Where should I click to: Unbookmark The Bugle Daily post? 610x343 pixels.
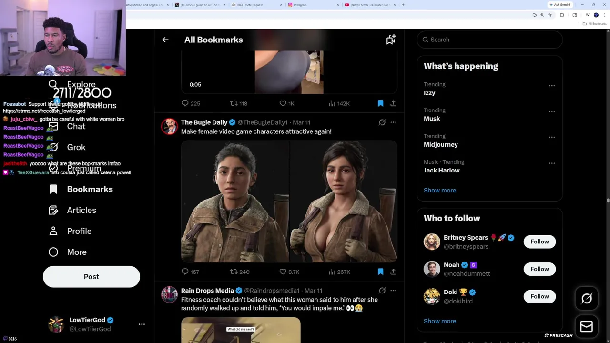point(380,272)
